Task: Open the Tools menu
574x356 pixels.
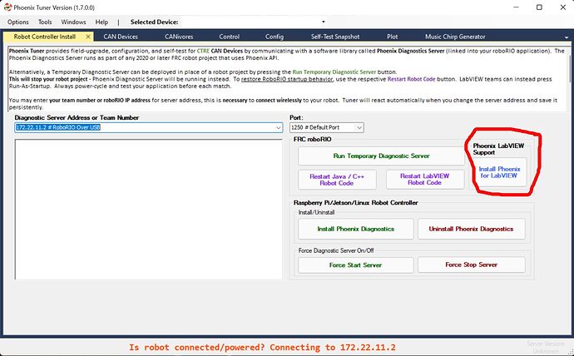Action: [x=45, y=22]
